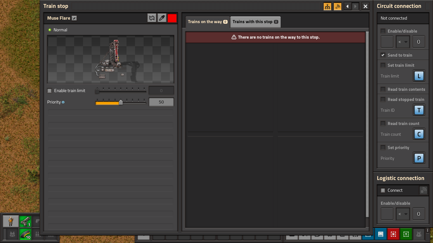Click the circuit condition signal slot
Image resolution: width=433 pixels, height=243 pixels.
(x=387, y=42)
